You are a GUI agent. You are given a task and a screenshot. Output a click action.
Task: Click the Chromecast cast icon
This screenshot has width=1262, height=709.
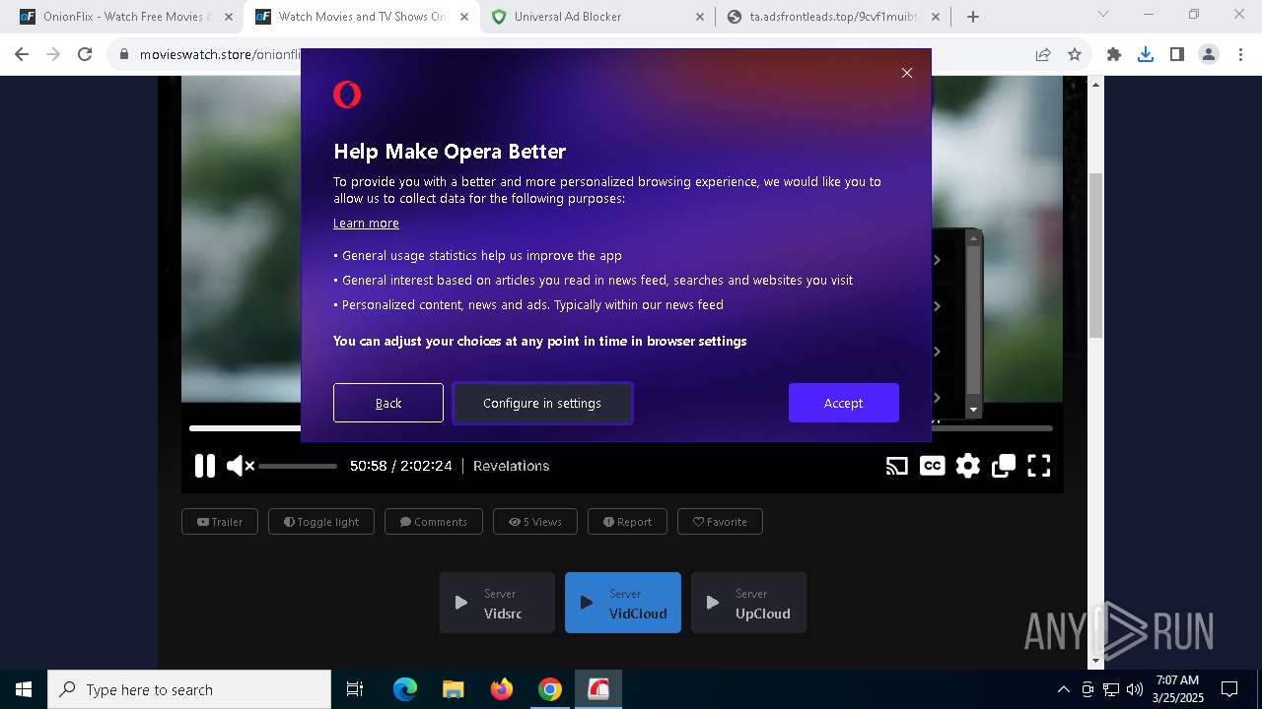pos(896,466)
